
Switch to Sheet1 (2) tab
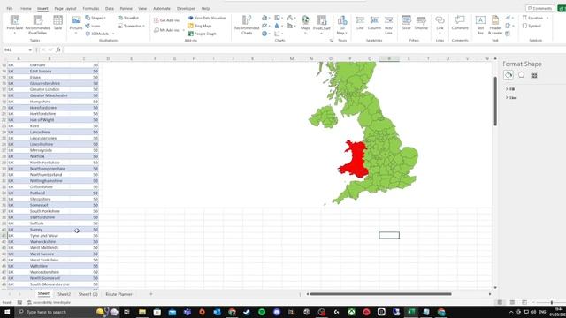(88, 294)
